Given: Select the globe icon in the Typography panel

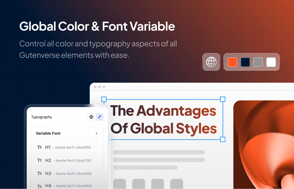Looking at the screenshot, I should tap(91, 117).
